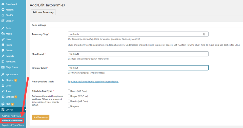Click the Yoast SEO icon
This screenshot has width=243, height=128.
3,104
